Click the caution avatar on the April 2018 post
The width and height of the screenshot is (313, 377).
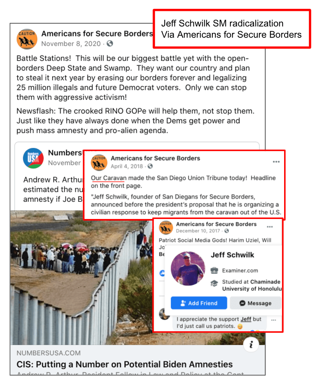coord(99,162)
